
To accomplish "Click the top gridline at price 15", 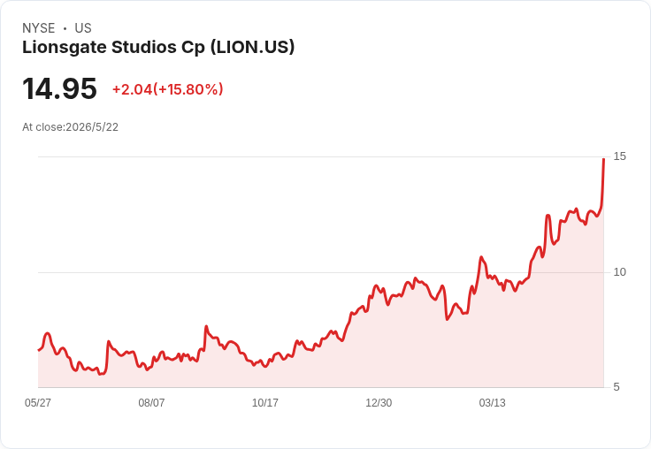I will (x=320, y=156).
